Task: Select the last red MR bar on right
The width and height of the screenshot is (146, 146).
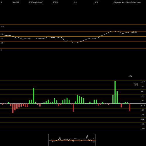Action: pos(130,107)
